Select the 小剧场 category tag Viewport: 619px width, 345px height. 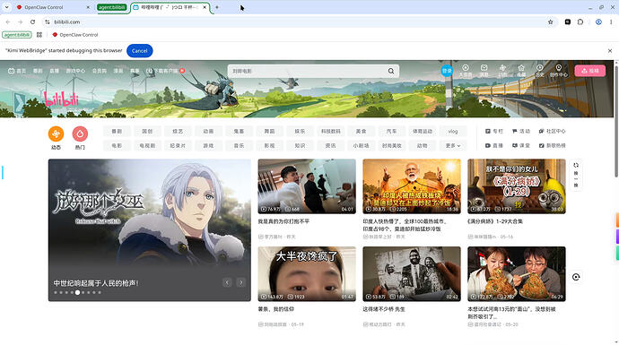click(361, 145)
